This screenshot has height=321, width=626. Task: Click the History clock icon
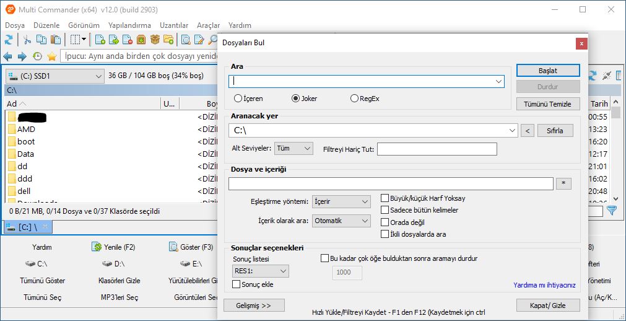pos(37,56)
